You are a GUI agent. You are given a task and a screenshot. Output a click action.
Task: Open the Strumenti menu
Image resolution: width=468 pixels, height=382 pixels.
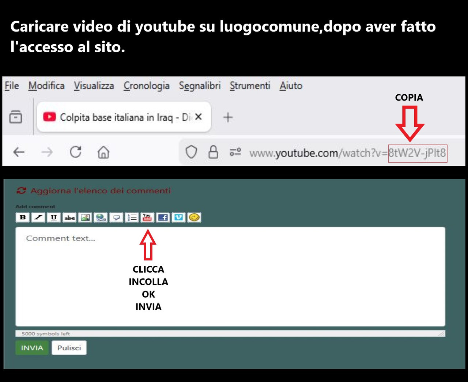[x=250, y=86]
